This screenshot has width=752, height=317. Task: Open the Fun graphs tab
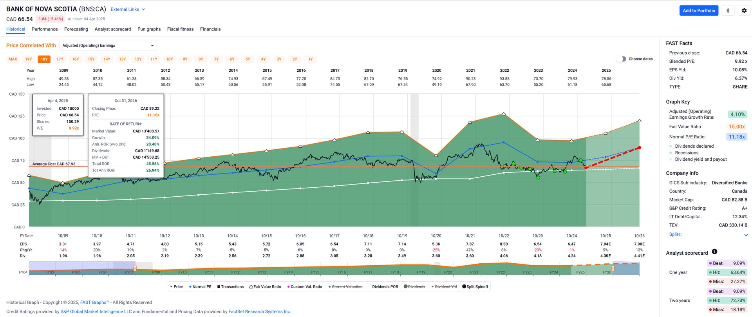149,29
